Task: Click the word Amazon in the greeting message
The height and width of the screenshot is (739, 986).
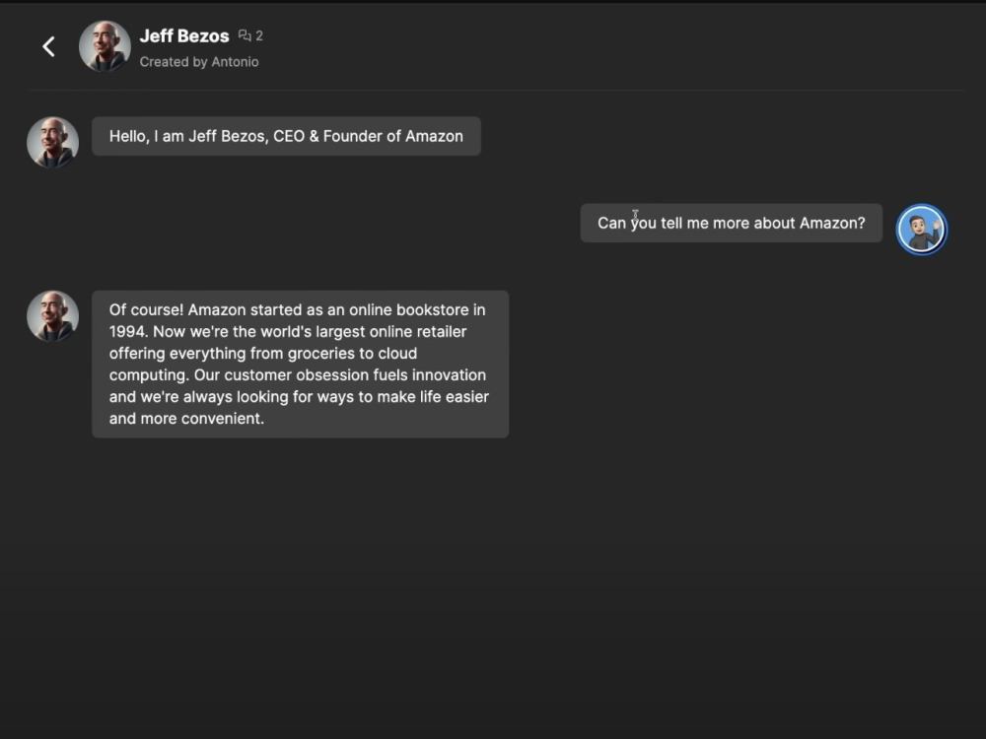Action: pos(434,136)
